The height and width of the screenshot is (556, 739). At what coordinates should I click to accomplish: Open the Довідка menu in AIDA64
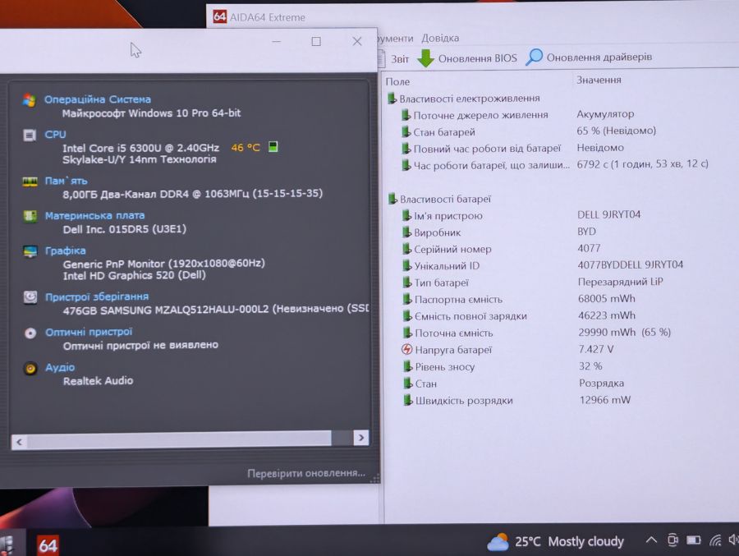coord(440,38)
